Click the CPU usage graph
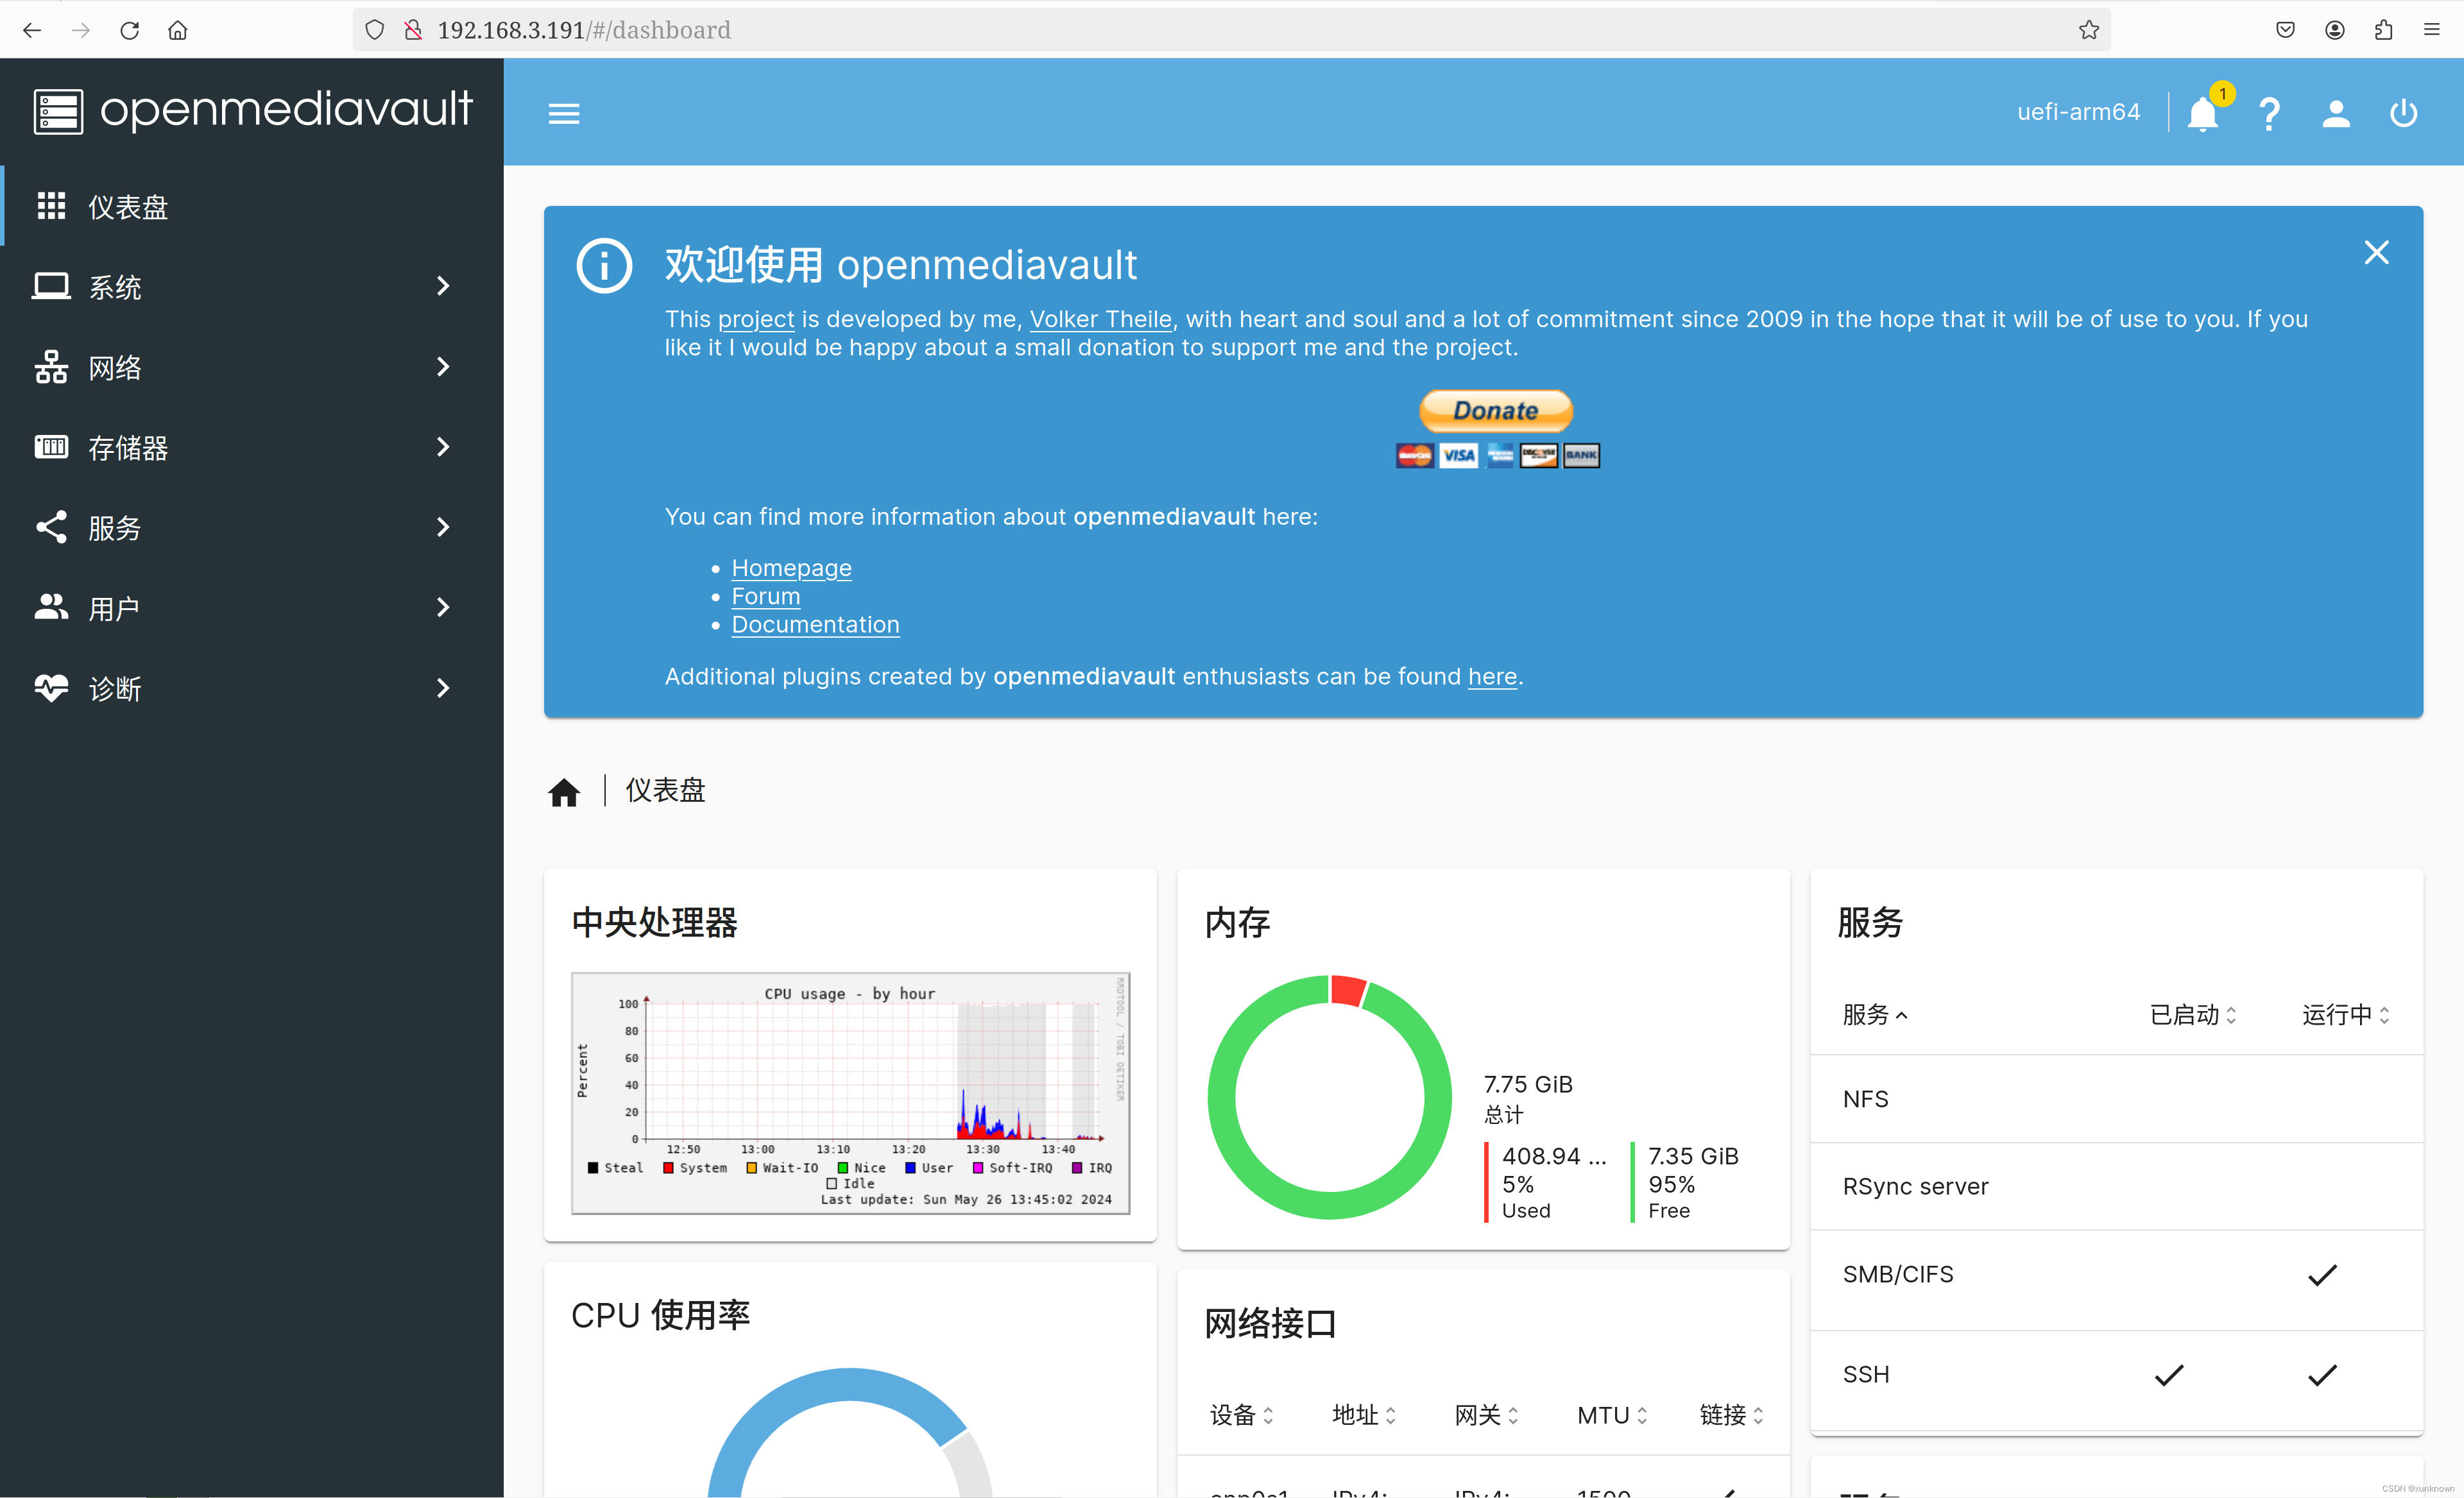The width and height of the screenshot is (2464, 1498). pyautogui.click(x=850, y=1092)
